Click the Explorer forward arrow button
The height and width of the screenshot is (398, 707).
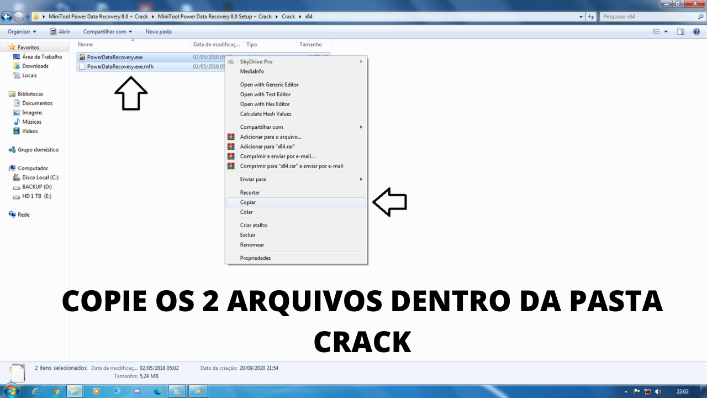click(x=19, y=17)
